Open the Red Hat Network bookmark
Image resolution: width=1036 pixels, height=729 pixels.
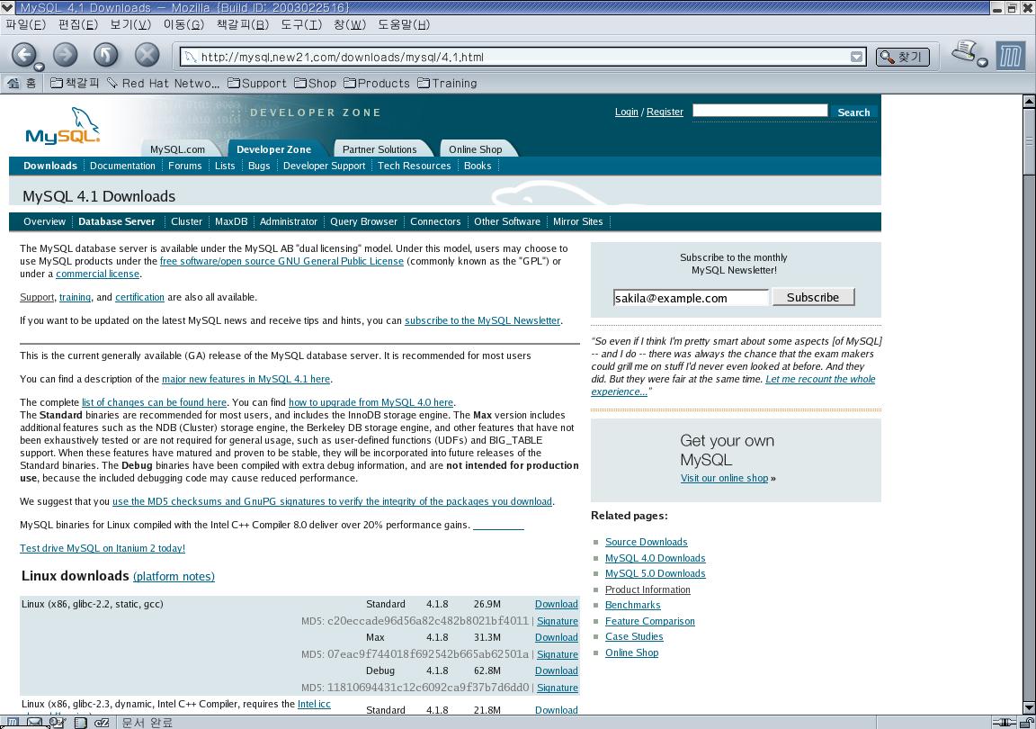[163, 84]
